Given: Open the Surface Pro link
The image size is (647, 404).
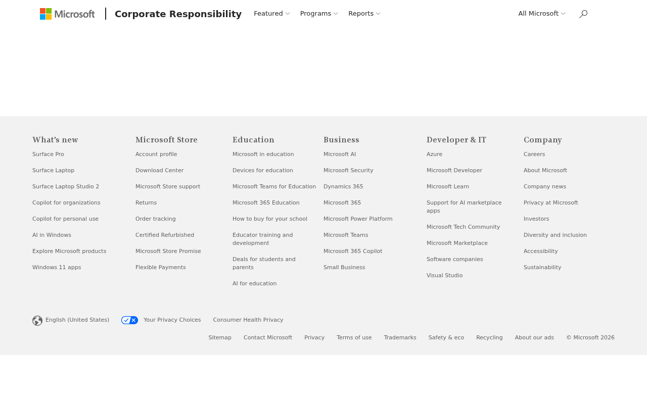Looking at the screenshot, I should (x=48, y=155).
